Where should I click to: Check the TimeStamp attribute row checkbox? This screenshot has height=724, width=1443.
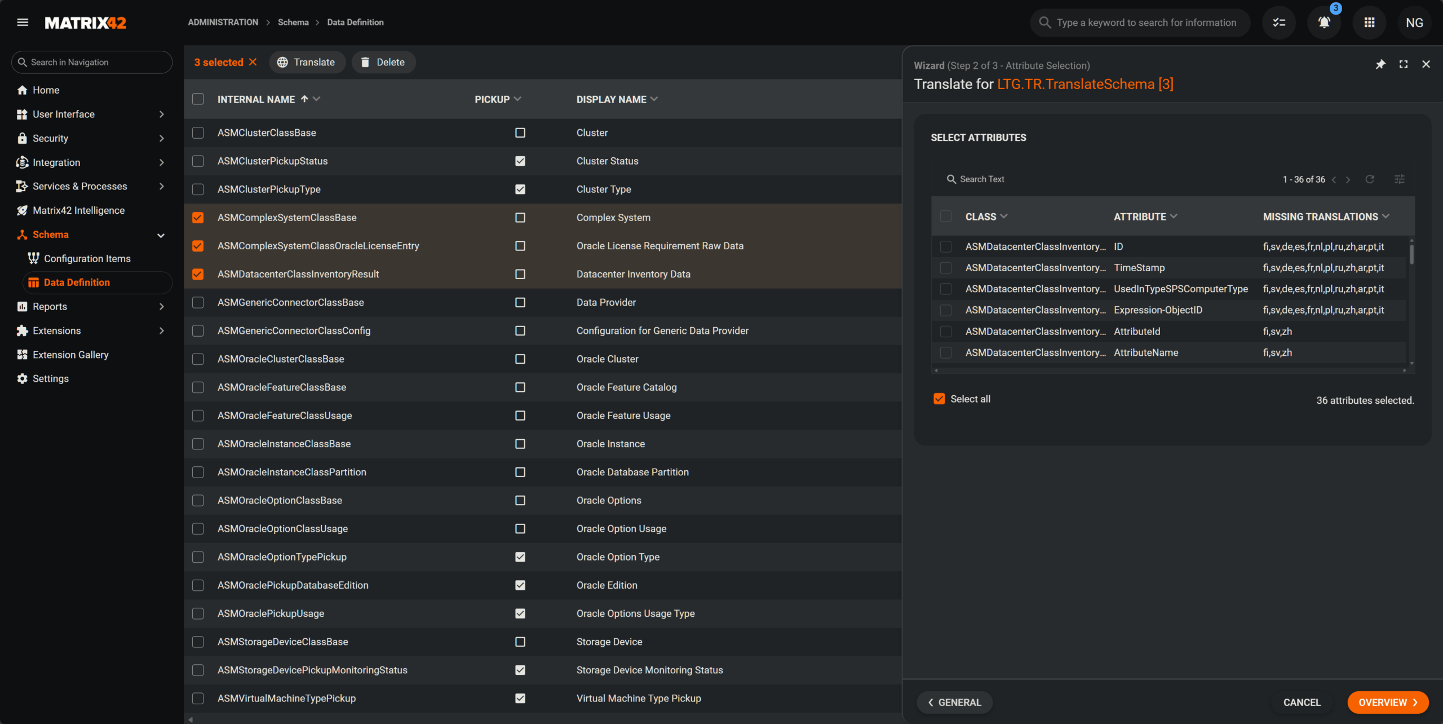pyautogui.click(x=946, y=268)
